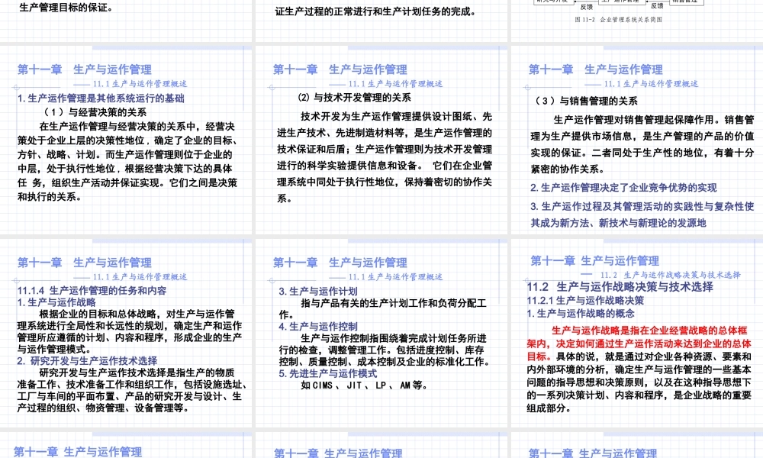Click the subheading 5. 先进生产与运作模式
The width and height of the screenshot is (763, 458).
click(x=328, y=373)
